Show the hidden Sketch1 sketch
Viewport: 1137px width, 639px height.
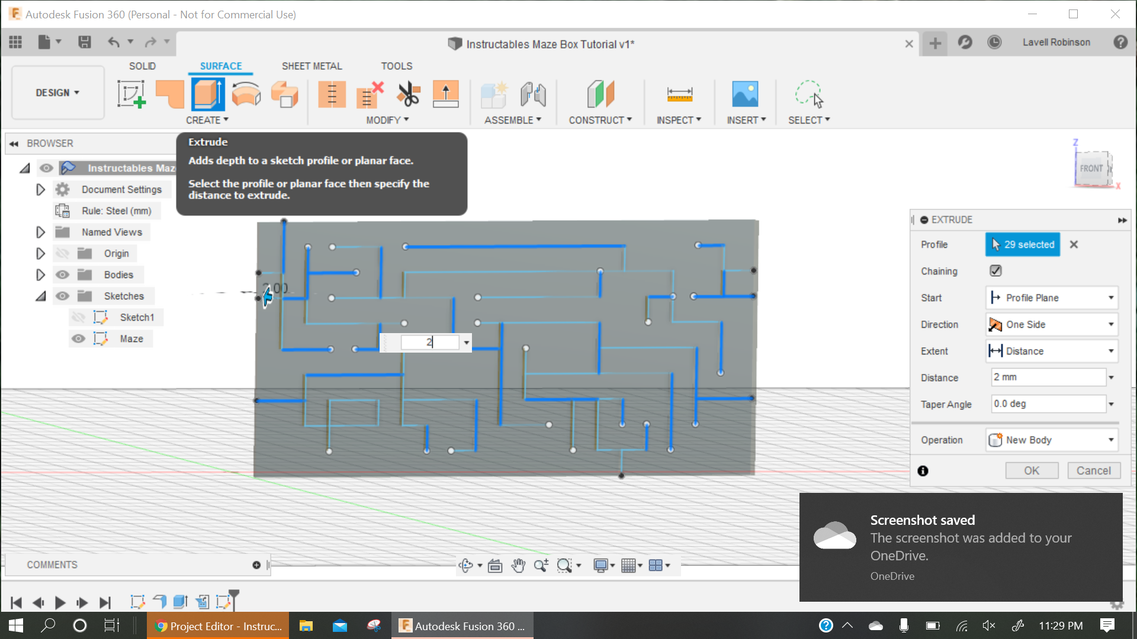(78, 317)
